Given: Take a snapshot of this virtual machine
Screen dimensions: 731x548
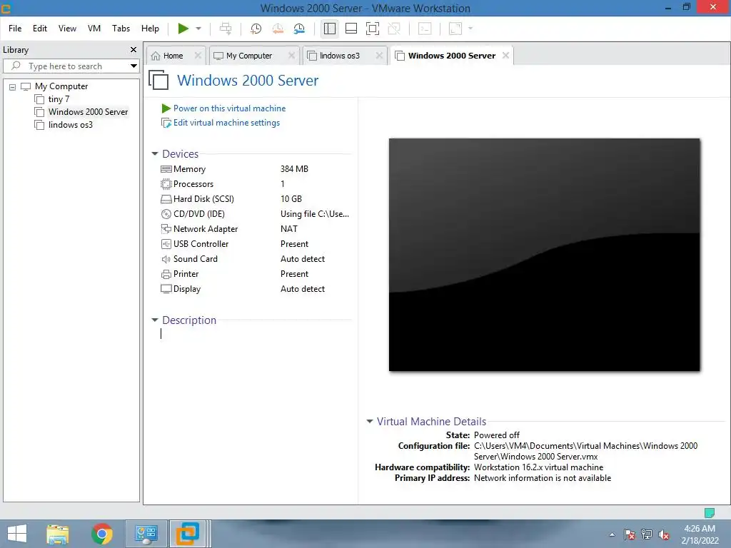Looking at the screenshot, I should [256, 29].
